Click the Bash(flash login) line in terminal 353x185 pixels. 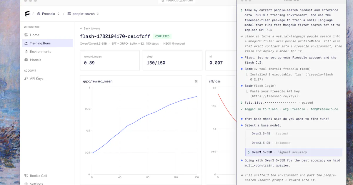(260, 86)
